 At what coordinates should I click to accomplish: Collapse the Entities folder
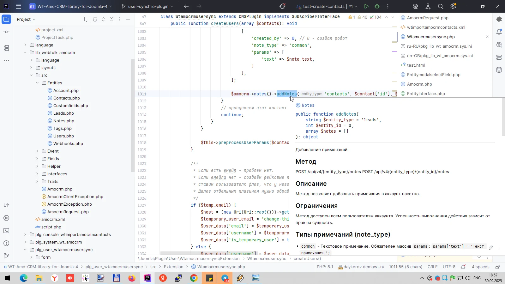point(37,83)
